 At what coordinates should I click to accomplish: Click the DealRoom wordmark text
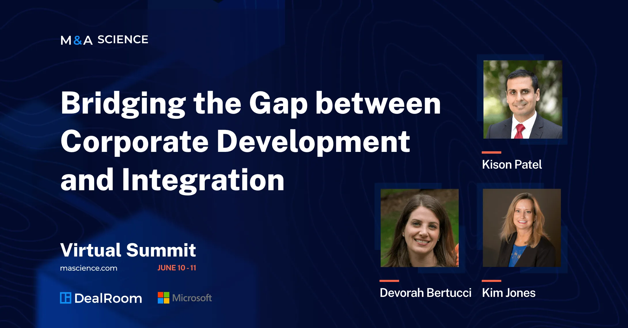click(108, 298)
